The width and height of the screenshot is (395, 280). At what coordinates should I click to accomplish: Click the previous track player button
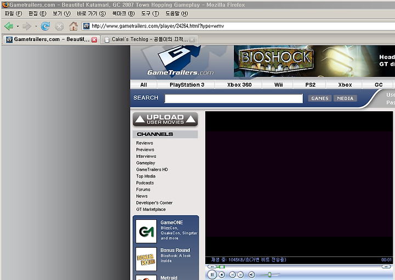coord(232,275)
